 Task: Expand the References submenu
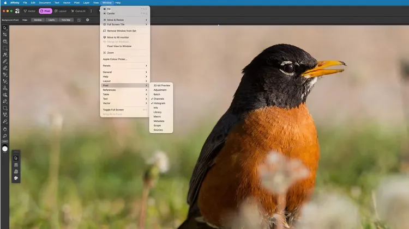tap(124, 90)
